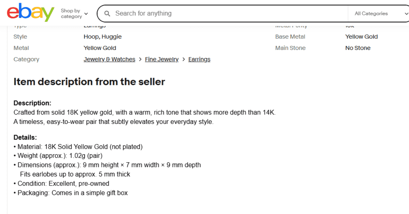Open the Earrings breadcrumb link
The height and width of the screenshot is (214, 409).
(x=199, y=59)
